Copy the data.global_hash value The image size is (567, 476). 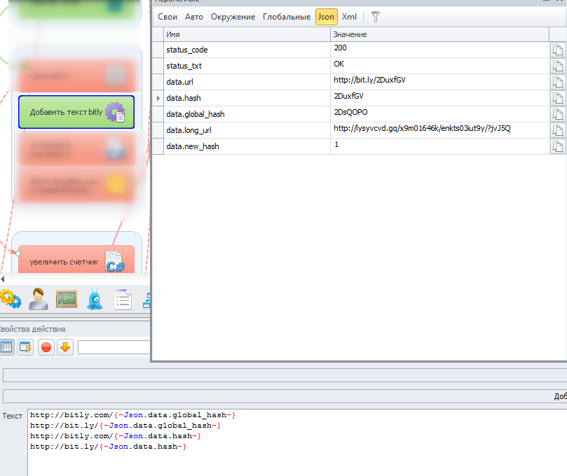pyautogui.click(x=558, y=114)
